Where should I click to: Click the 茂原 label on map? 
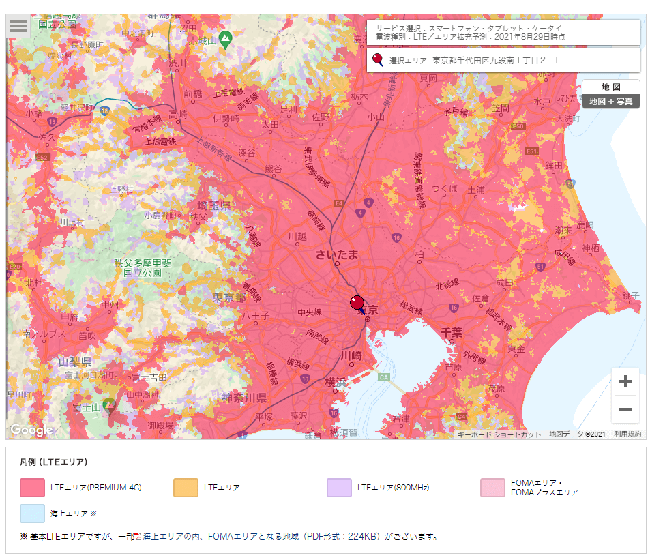pos(497,388)
